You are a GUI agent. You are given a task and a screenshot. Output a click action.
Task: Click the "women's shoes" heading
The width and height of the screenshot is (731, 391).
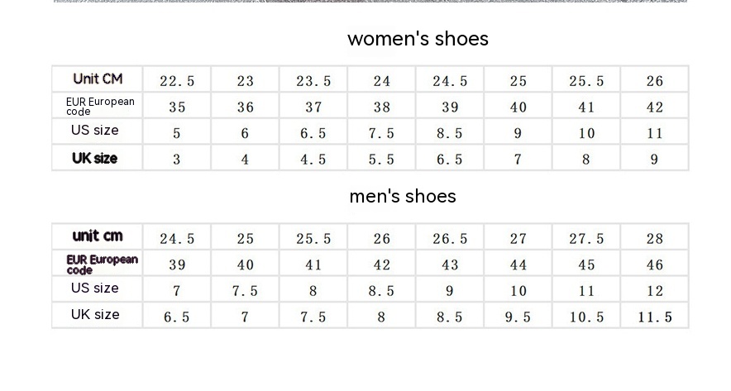(418, 39)
